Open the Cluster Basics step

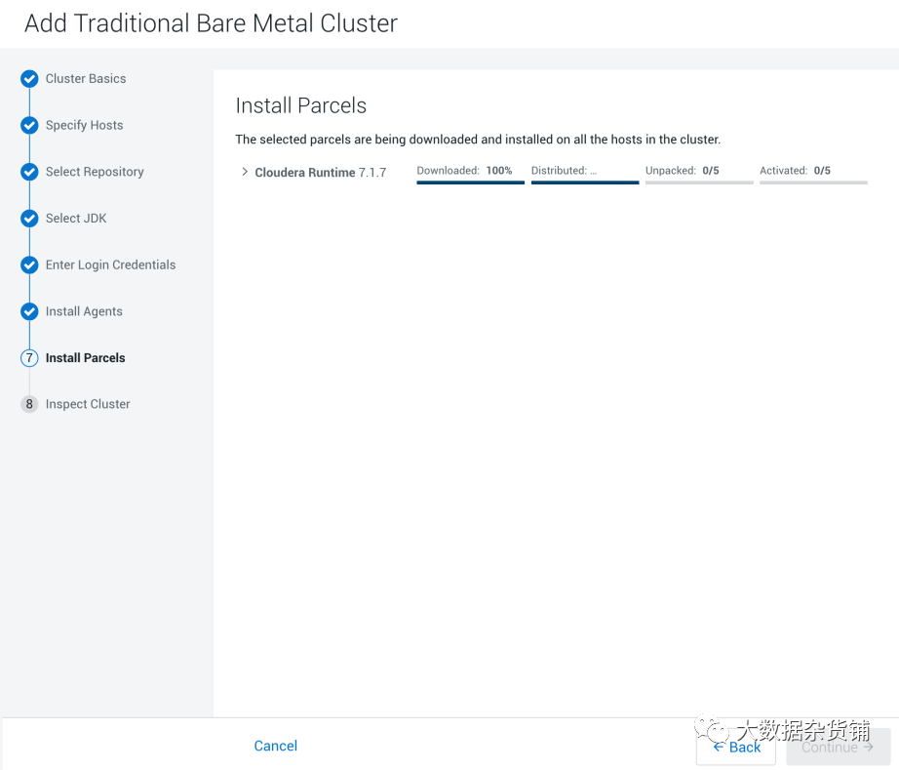[86, 79]
